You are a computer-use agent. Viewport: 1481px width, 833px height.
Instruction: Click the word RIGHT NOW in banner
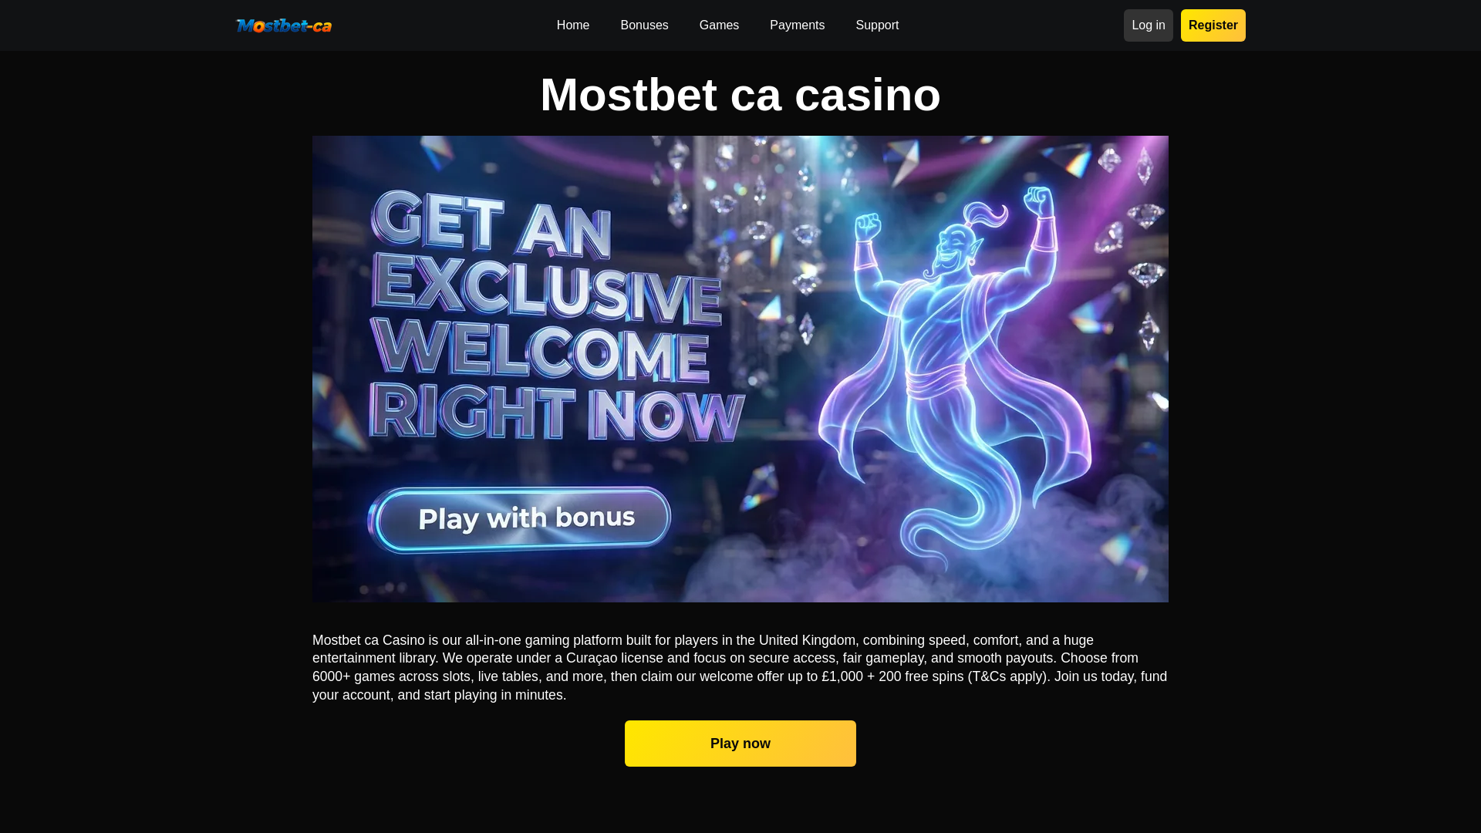click(x=555, y=413)
